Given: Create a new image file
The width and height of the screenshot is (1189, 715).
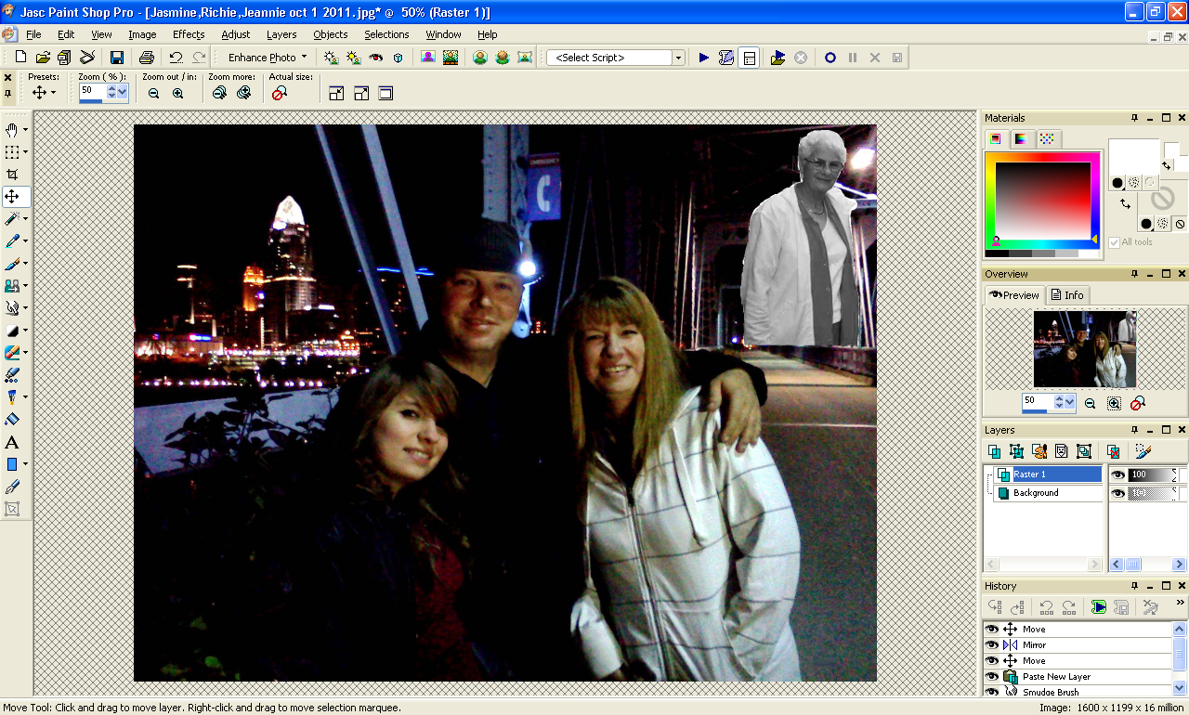Looking at the screenshot, I should click(20, 58).
